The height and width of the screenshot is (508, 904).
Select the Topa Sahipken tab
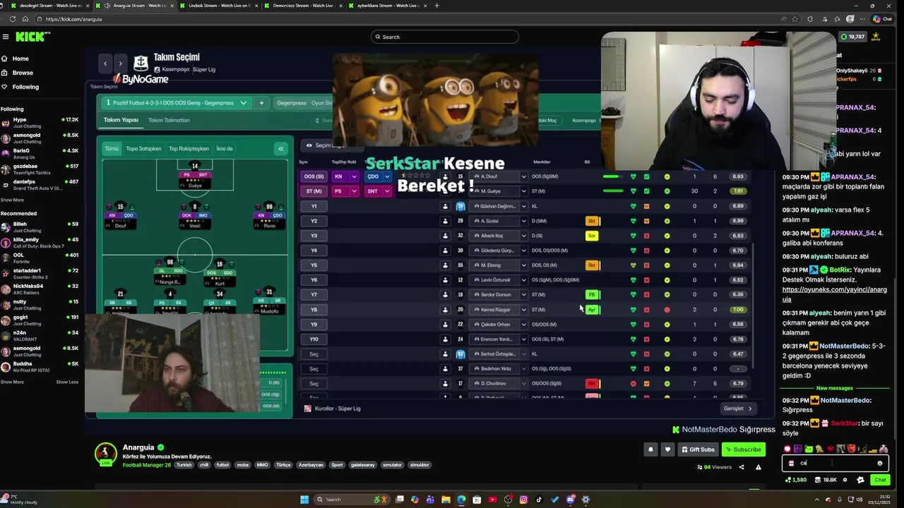pyautogui.click(x=143, y=148)
